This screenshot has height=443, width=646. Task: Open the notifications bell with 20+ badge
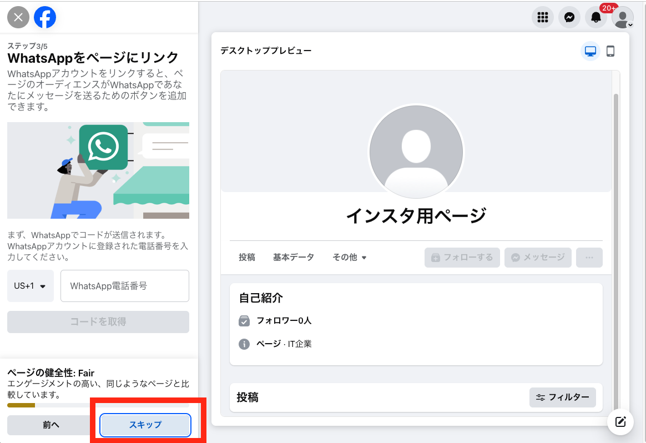coord(595,17)
